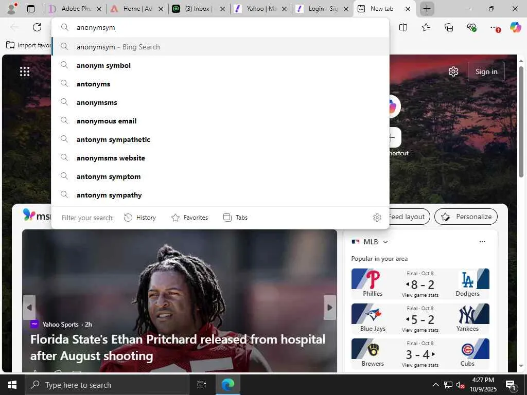
Task: Click in the address bar text field
Action: pos(220,27)
